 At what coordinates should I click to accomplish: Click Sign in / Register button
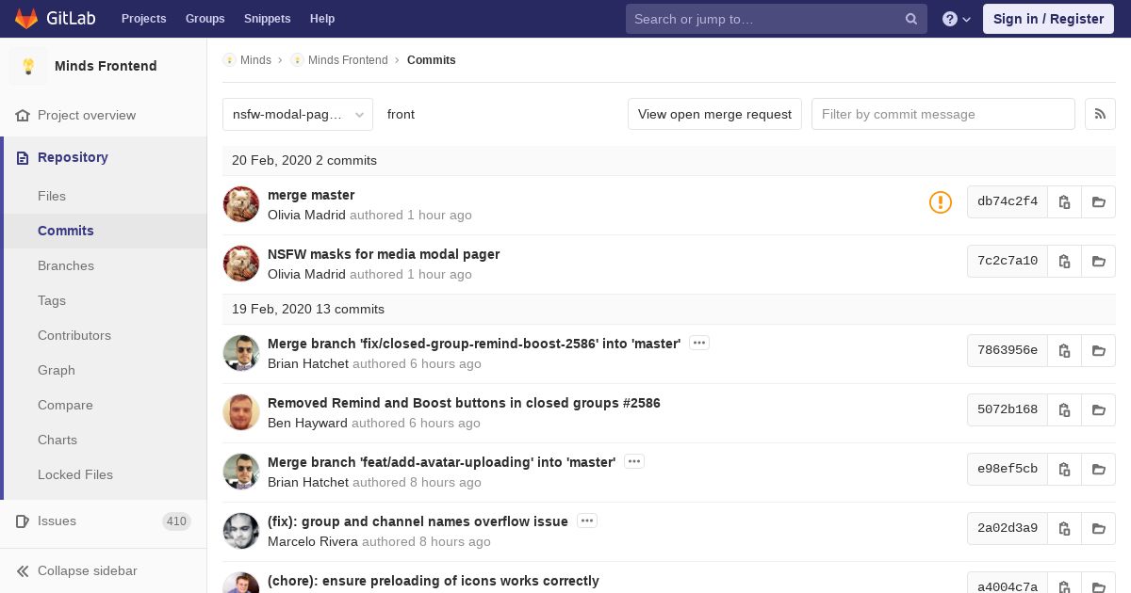tap(1048, 19)
